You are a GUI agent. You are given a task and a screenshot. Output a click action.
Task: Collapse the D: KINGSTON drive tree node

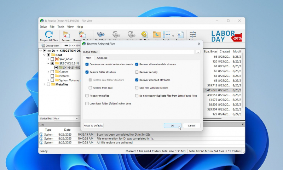[x=41, y=51]
